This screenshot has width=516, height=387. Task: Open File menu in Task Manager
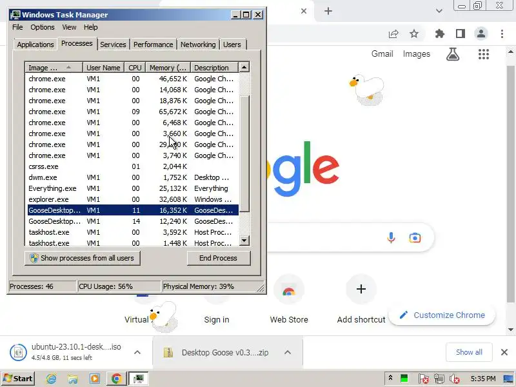17,27
